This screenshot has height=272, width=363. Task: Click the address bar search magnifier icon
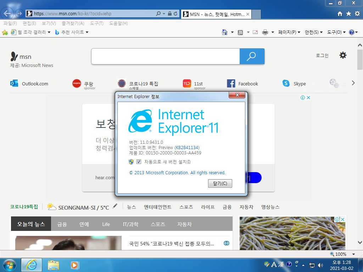[x=158, y=14]
